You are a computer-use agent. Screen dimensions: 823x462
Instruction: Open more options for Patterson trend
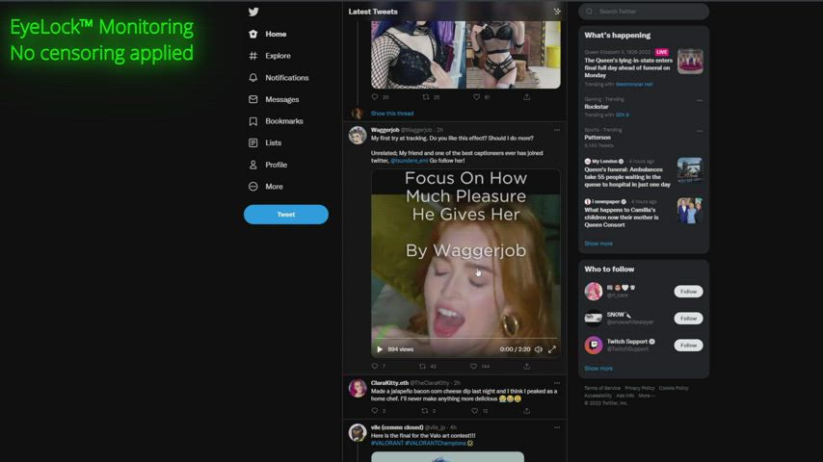click(x=699, y=131)
